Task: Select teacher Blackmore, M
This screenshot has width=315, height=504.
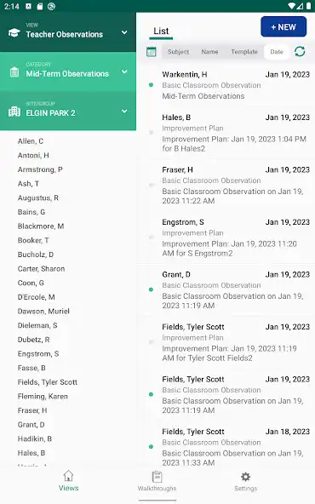Action: (41, 226)
